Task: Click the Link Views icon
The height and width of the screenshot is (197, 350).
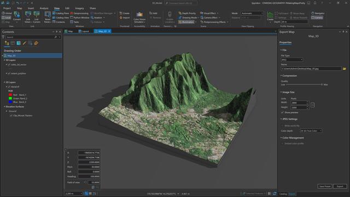Action: 28,15
